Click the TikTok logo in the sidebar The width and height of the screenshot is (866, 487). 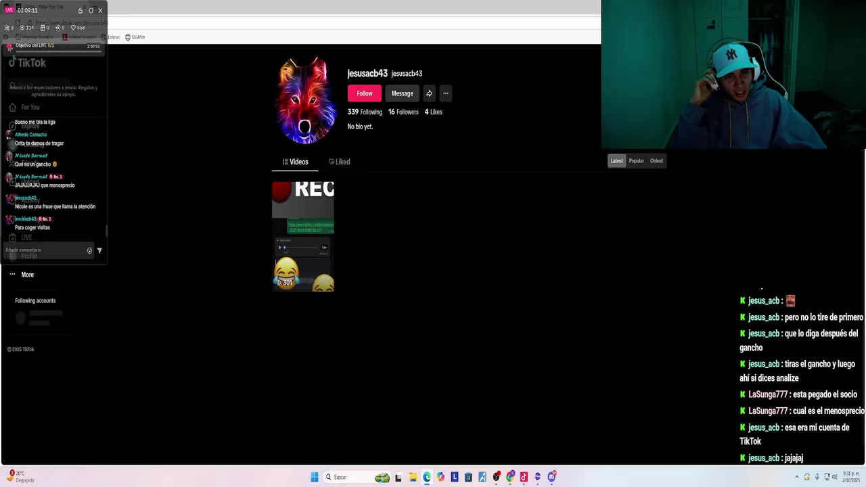coord(28,62)
